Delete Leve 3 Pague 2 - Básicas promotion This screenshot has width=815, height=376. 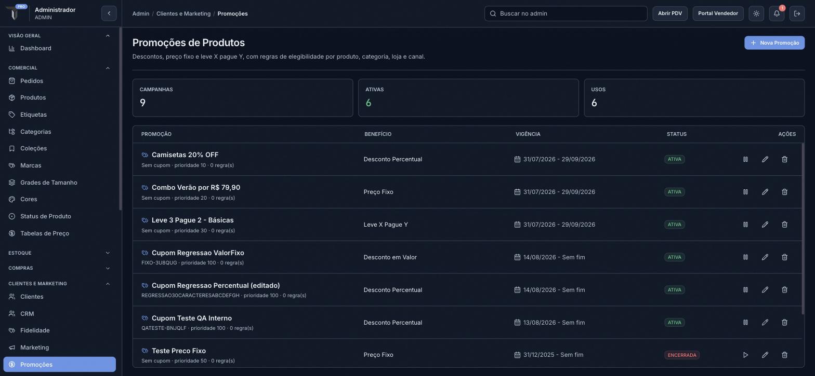(785, 225)
